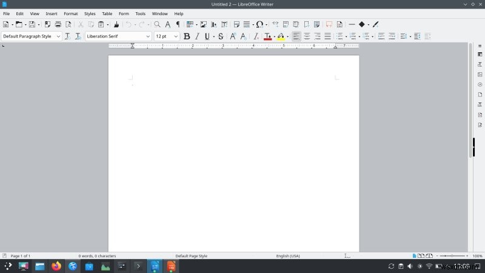Toggle Italic formatting
This screenshot has width=485, height=273.
point(197,36)
